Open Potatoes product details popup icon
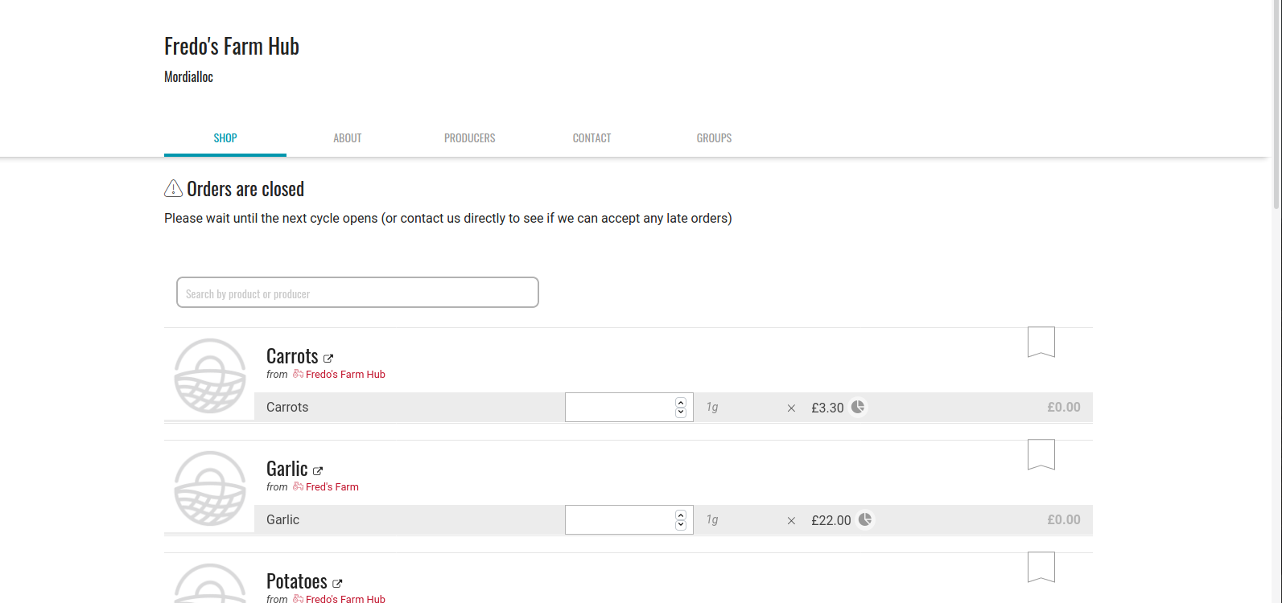Screen dimensions: 1282x603 click(x=337, y=584)
